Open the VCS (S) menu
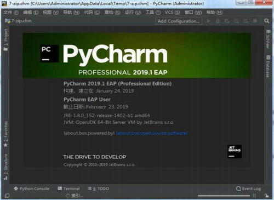Image resolution: width=274 pixels, height=200 pixels. tap(172, 13)
